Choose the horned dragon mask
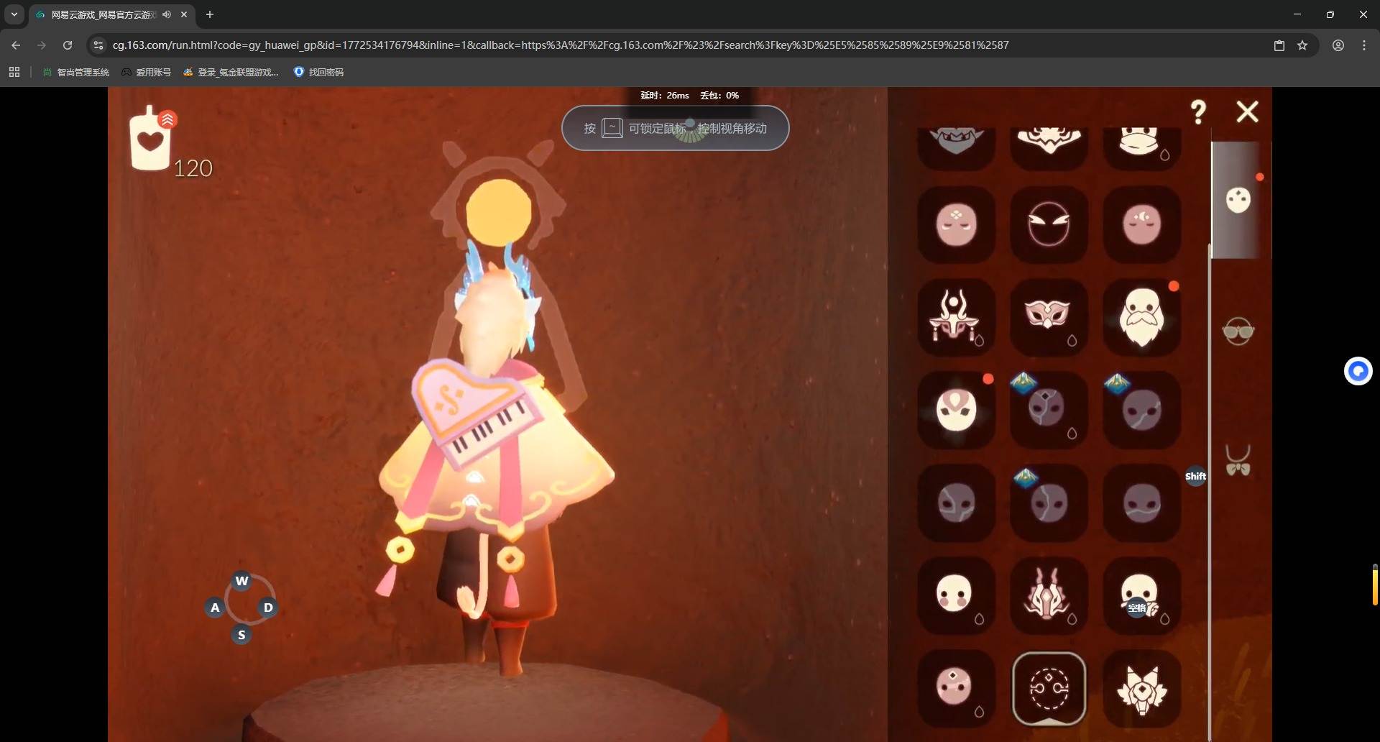 coord(1049,595)
